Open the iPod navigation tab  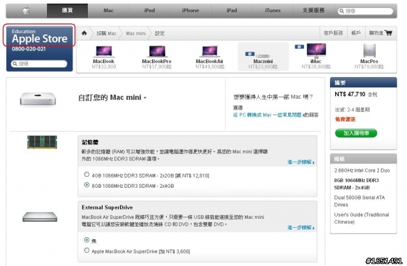tap(149, 11)
